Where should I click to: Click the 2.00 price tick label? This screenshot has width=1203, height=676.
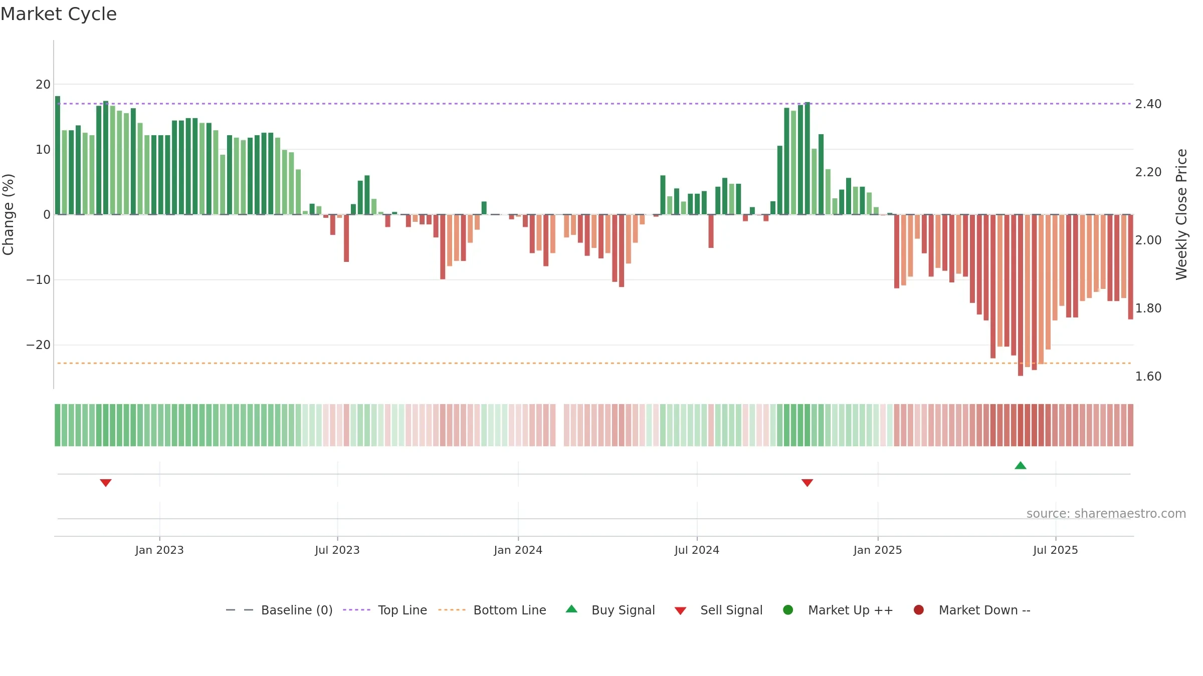point(1148,240)
